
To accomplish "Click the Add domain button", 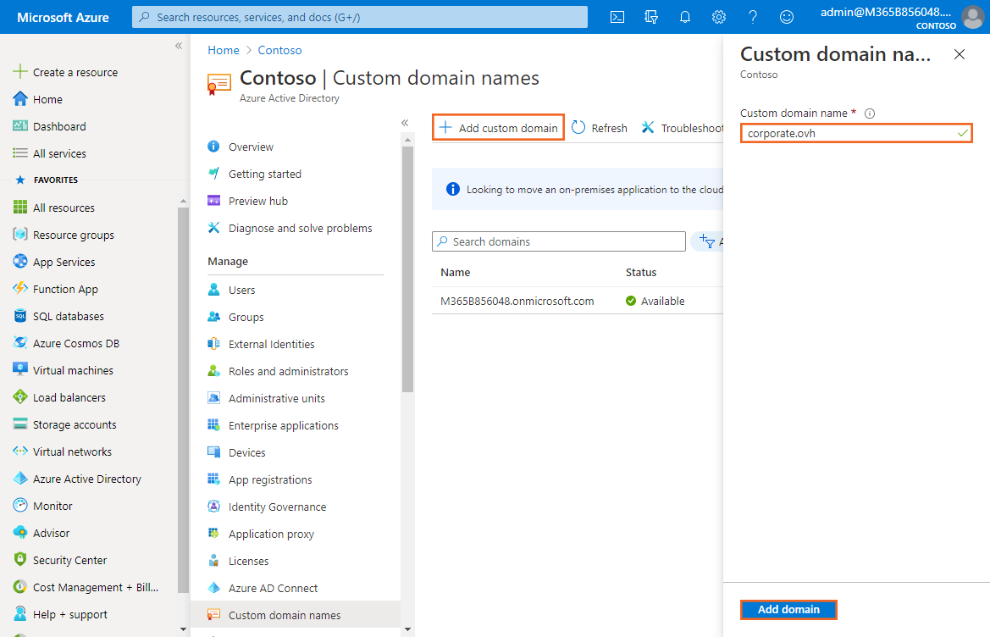I will 788,609.
